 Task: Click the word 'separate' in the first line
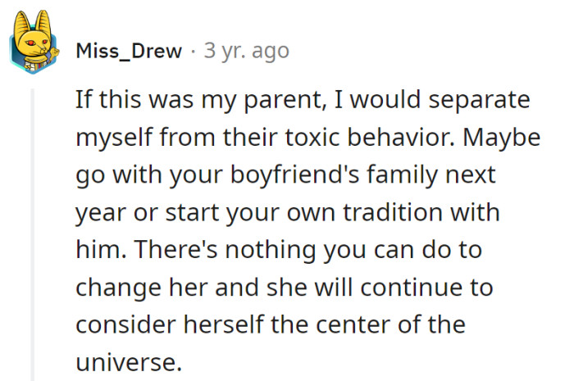479,100
